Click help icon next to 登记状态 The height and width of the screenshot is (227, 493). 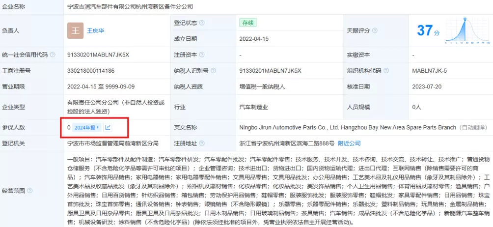tap(202, 23)
